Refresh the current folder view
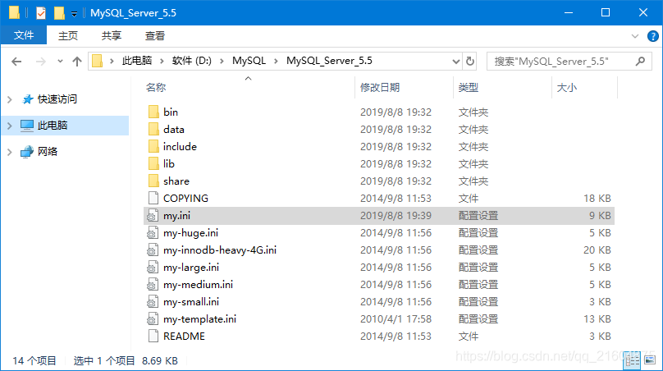Viewport: 663px width, 371px height. [x=470, y=62]
